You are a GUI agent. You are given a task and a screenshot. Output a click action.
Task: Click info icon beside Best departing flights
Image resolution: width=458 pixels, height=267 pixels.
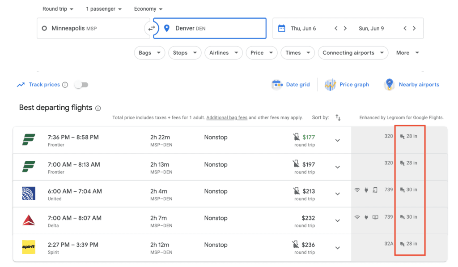(98, 108)
